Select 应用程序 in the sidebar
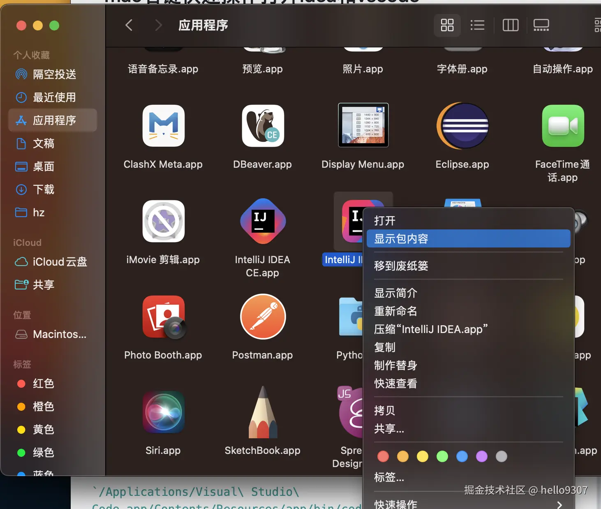This screenshot has width=601, height=509. point(53,120)
